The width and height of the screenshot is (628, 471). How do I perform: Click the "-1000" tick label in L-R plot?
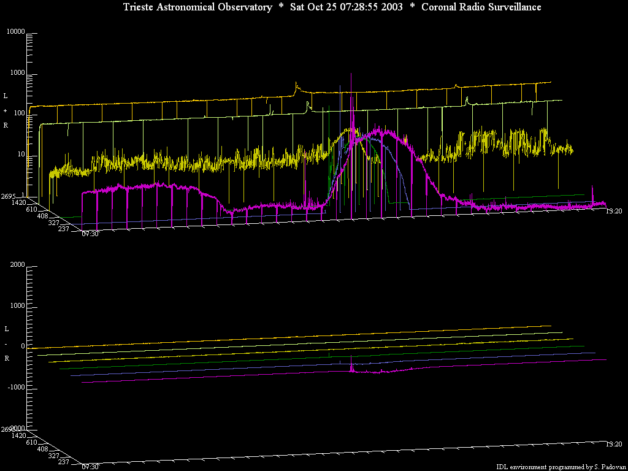pyautogui.click(x=17, y=388)
